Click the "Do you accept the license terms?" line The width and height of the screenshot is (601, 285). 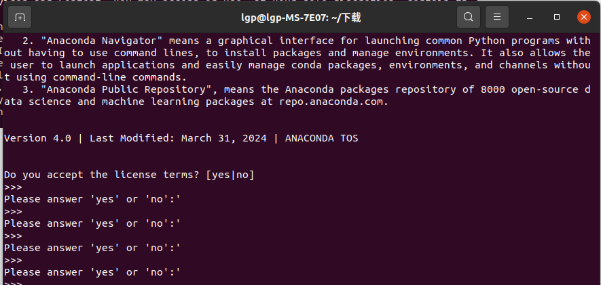pyautogui.click(x=129, y=175)
